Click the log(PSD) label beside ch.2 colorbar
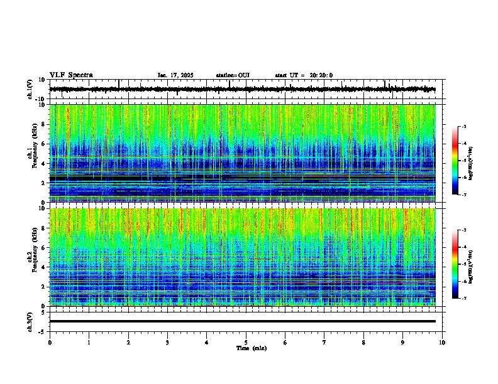This screenshot has height=384, width=498. point(471,267)
